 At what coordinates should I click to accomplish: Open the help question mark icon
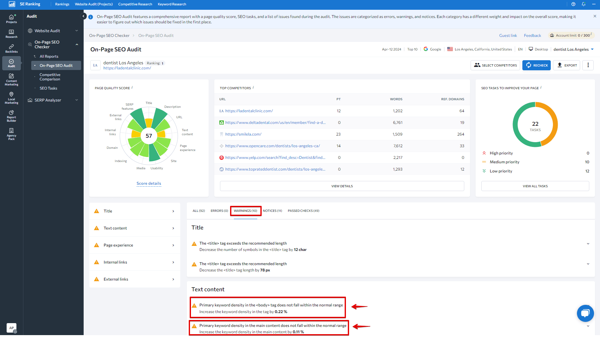[573, 4]
